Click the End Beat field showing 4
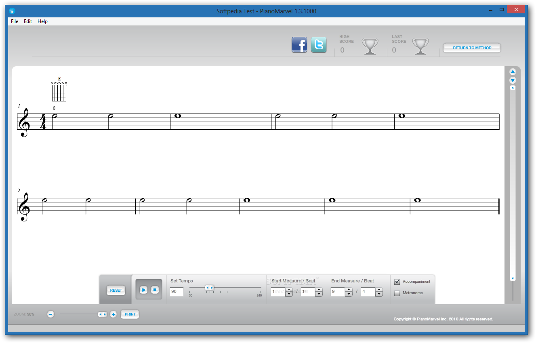Viewport: 536px width, 343px height. [368, 292]
